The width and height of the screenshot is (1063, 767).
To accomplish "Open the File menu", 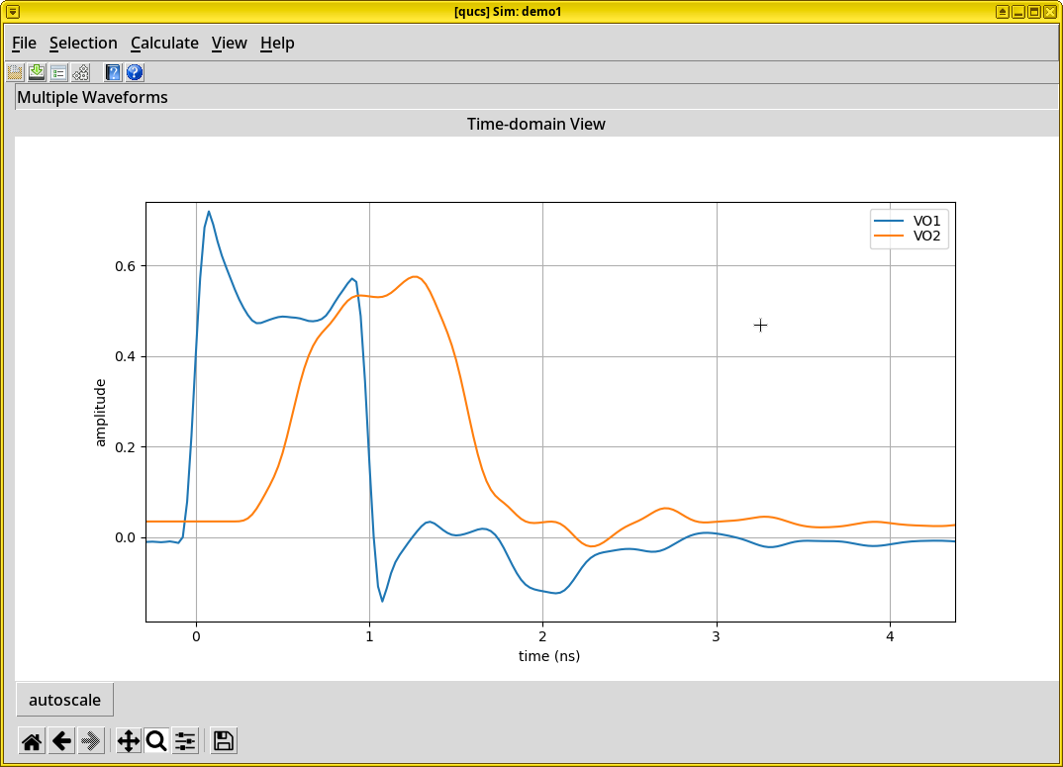I will click(24, 43).
